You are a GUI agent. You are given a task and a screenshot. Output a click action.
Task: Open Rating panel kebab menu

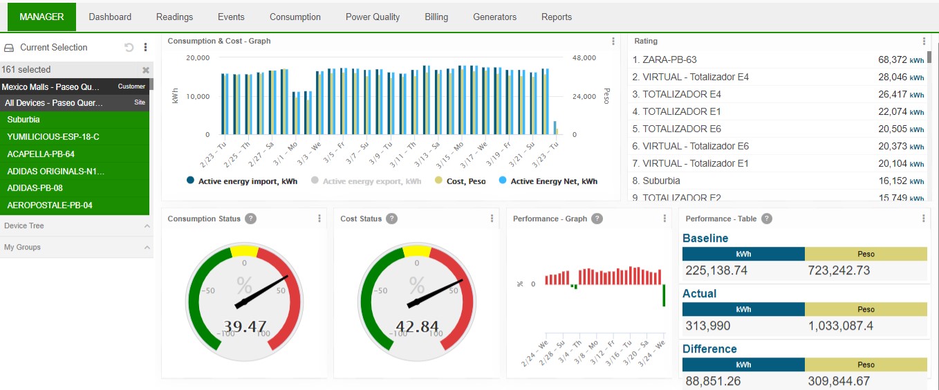click(x=924, y=41)
